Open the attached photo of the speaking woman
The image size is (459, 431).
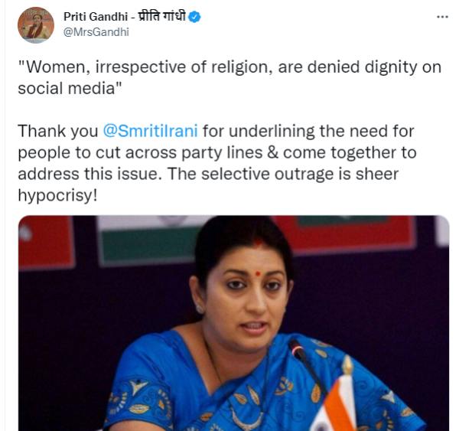(x=233, y=323)
